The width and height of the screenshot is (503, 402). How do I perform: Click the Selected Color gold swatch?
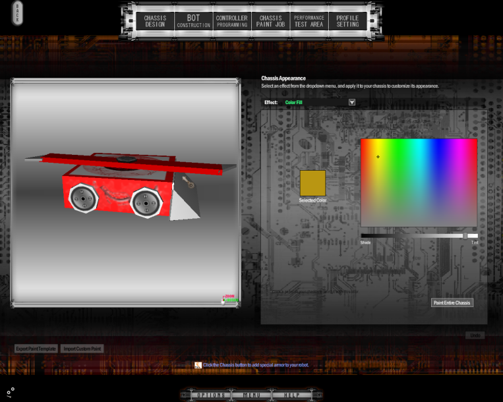(312, 183)
